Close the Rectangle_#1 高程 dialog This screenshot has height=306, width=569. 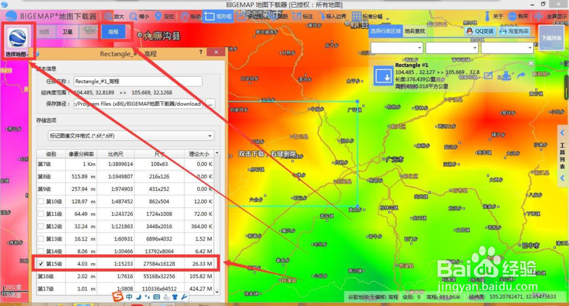pyautogui.click(x=216, y=52)
